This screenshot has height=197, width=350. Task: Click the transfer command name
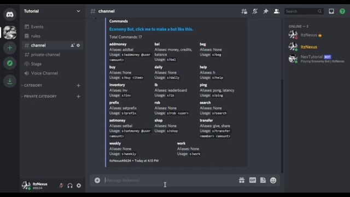(x=206, y=120)
